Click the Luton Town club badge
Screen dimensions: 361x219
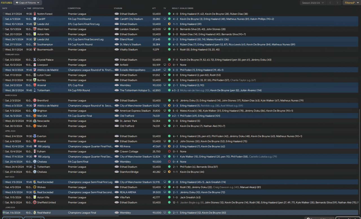(35, 75)
